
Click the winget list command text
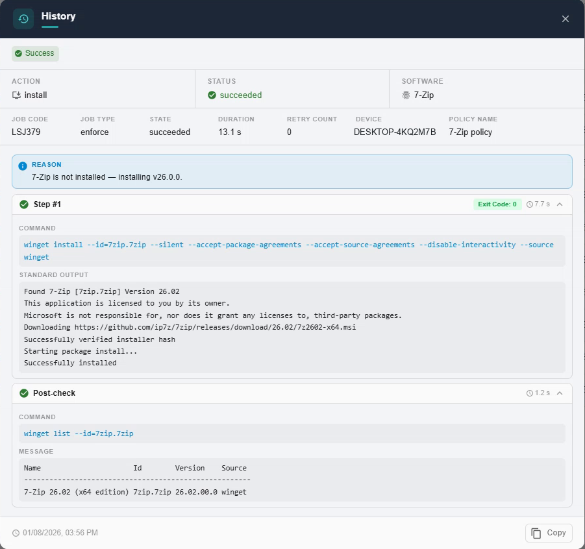(x=79, y=433)
